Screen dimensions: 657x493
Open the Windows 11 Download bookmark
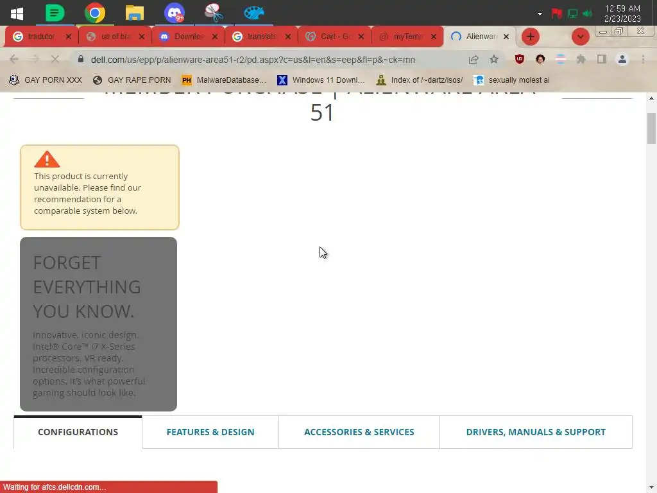tap(321, 80)
